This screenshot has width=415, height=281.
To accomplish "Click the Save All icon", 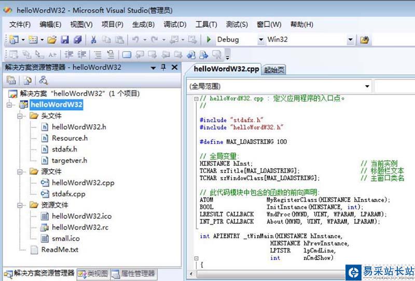I will pos(77,40).
